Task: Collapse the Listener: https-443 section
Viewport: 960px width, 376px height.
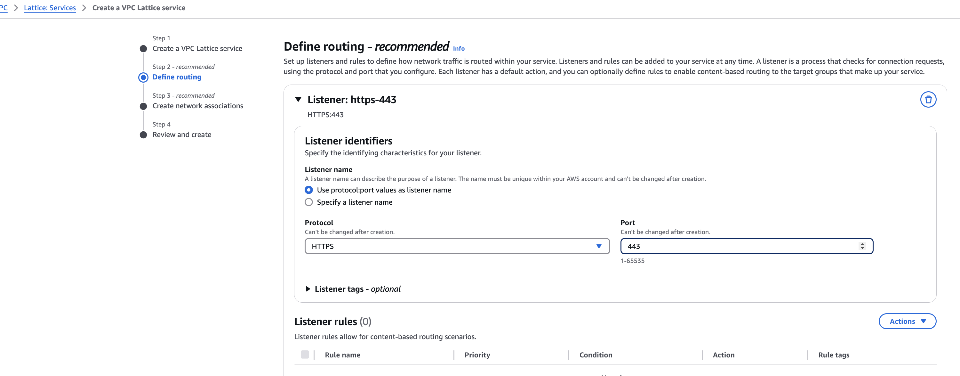Action: pos(298,99)
